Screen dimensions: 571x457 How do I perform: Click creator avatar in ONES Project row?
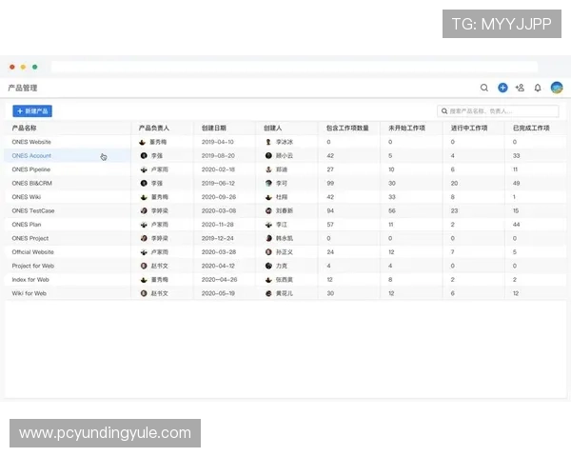[x=268, y=238]
